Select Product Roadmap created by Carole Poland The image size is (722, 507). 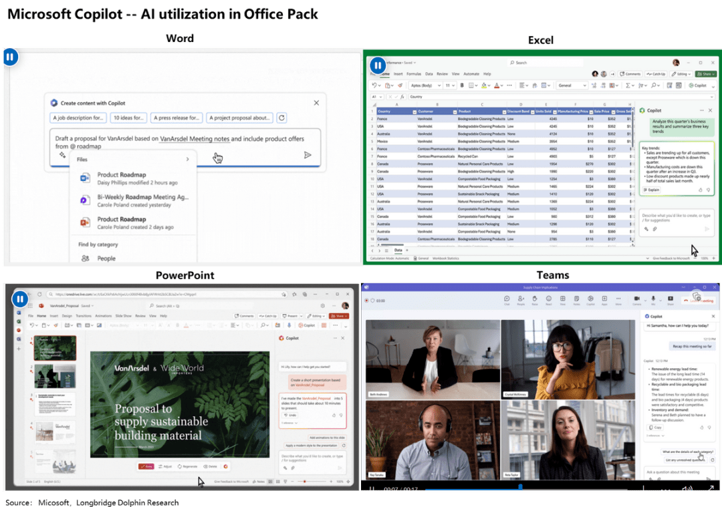(x=134, y=222)
